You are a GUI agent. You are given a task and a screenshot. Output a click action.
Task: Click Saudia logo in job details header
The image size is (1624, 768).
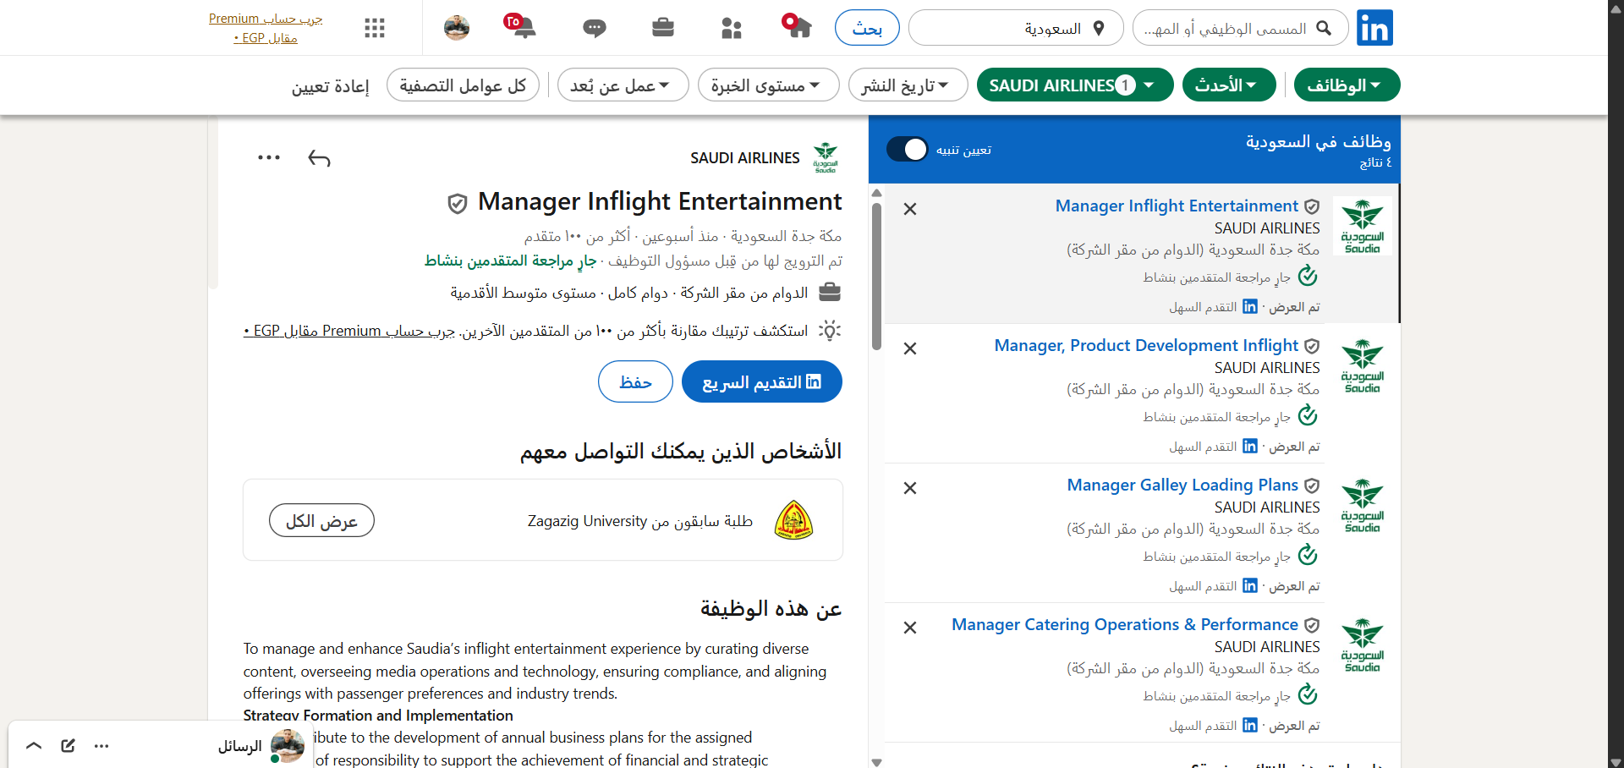click(x=826, y=158)
